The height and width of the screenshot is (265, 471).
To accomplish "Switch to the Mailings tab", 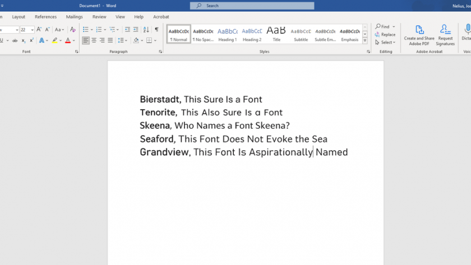I will coord(75,17).
